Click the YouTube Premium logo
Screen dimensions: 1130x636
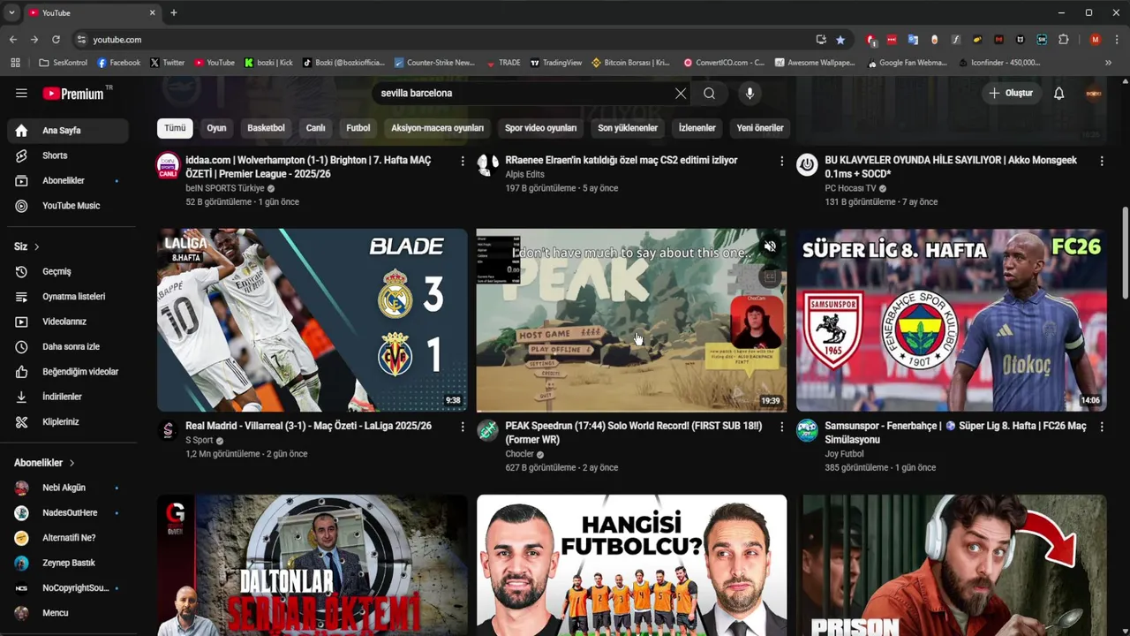coord(73,94)
